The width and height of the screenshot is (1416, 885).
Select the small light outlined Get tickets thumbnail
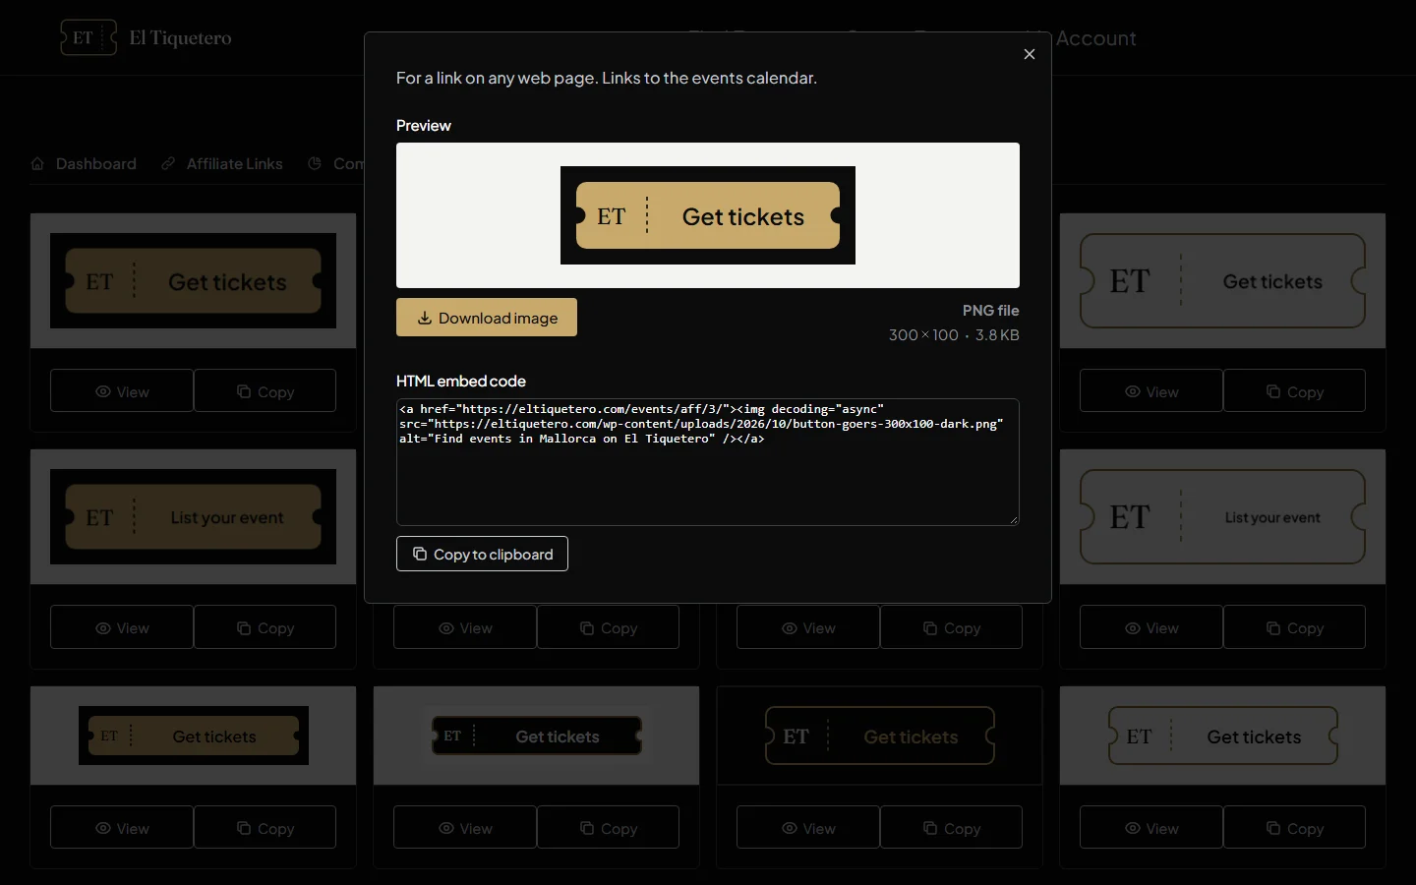pos(1222,736)
